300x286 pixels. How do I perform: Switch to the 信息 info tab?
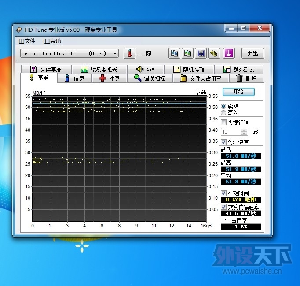[x=75, y=78]
